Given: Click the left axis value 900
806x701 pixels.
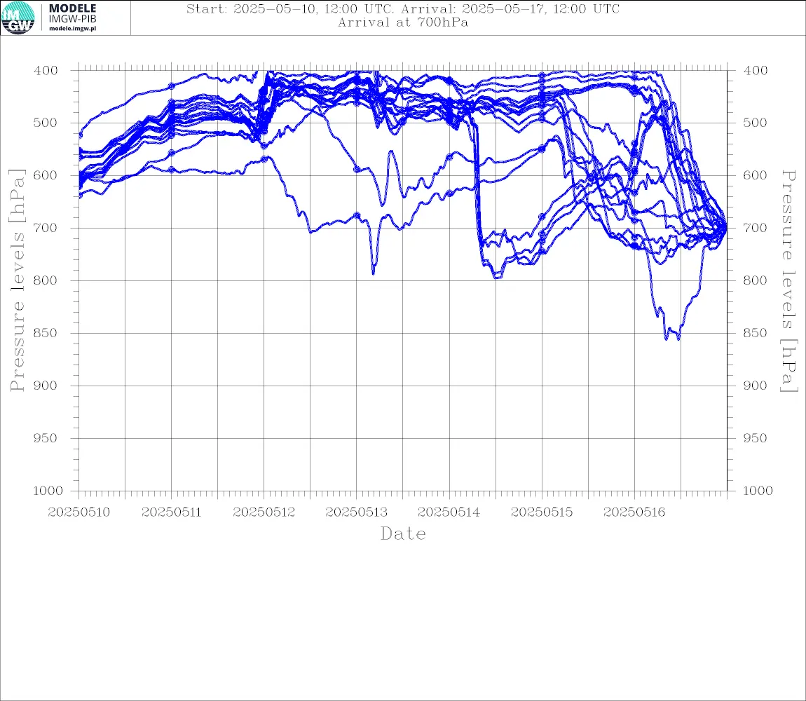Looking at the screenshot, I should coord(46,386).
